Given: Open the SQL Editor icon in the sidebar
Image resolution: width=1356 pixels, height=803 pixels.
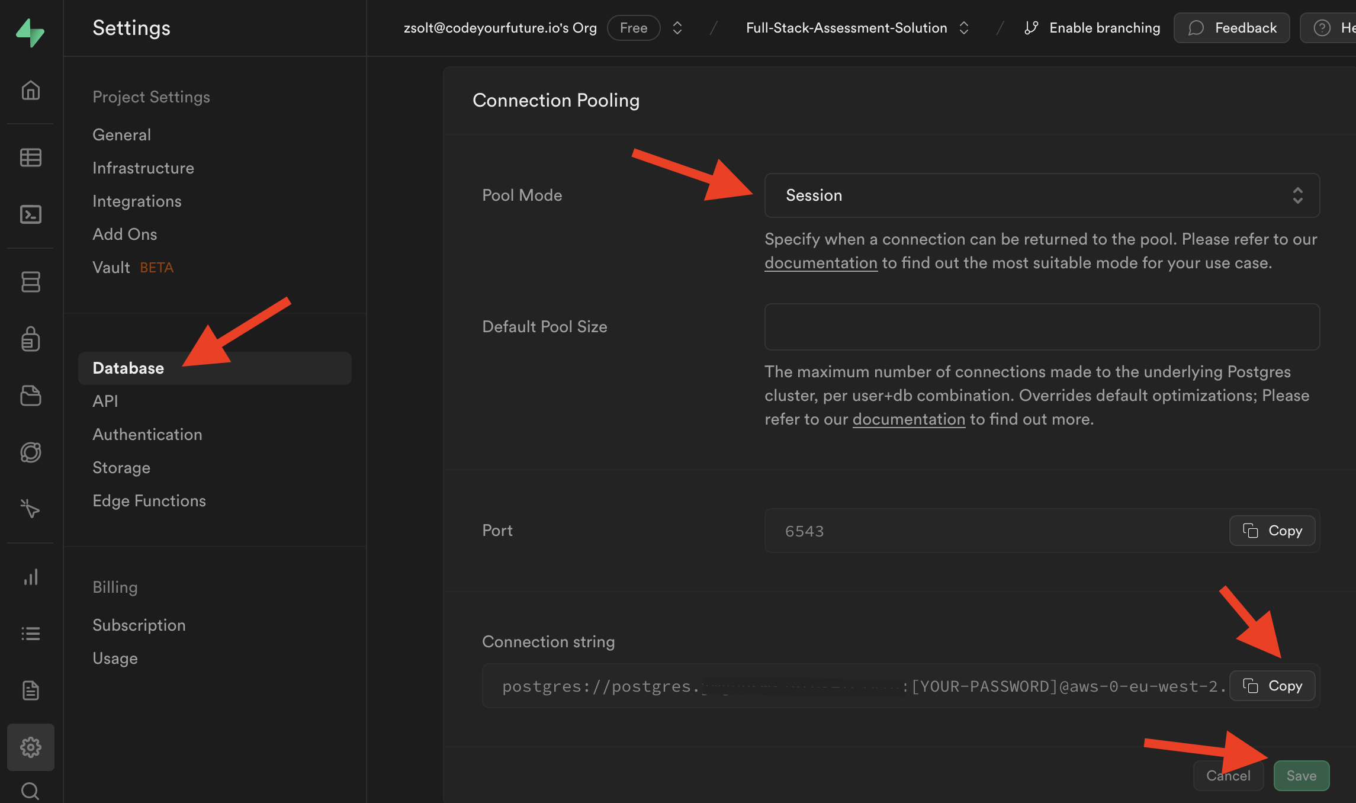Looking at the screenshot, I should pyautogui.click(x=31, y=214).
